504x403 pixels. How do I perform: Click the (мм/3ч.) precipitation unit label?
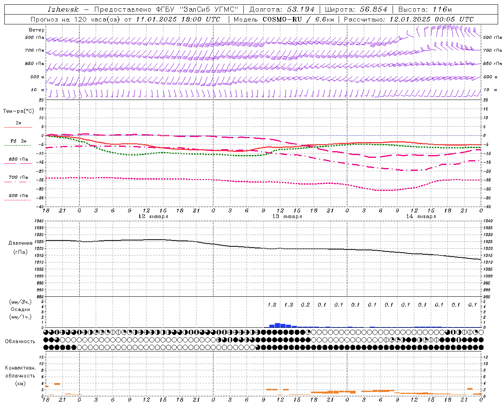(20, 302)
